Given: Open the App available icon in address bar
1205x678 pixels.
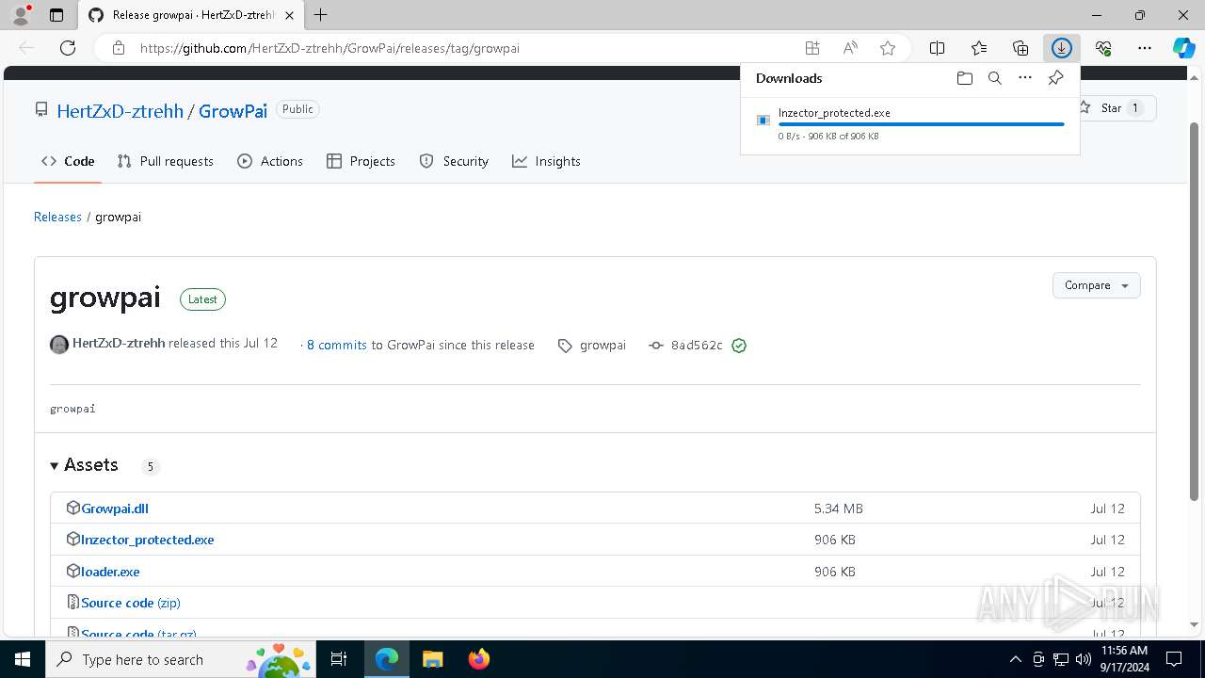Looking at the screenshot, I should click(812, 48).
